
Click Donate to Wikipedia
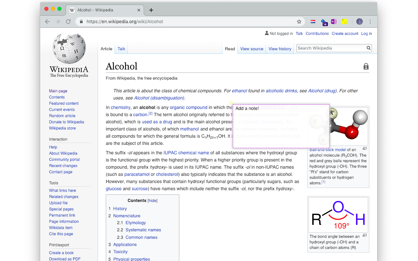click(67, 122)
